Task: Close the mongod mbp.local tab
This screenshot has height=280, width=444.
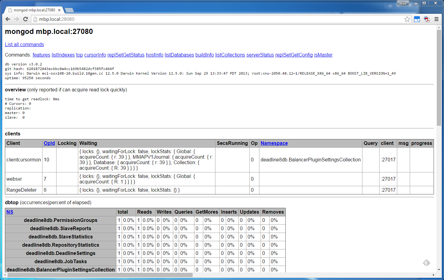Action: pyautogui.click(x=59, y=10)
